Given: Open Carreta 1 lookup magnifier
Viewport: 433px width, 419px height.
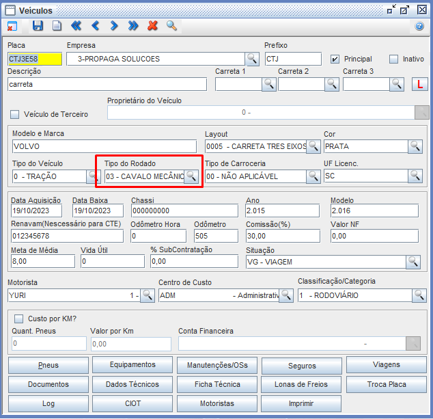Looking at the screenshot, I should click(x=269, y=84).
